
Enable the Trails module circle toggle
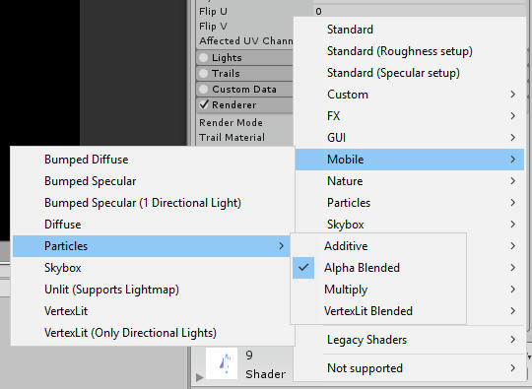click(203, 73)
